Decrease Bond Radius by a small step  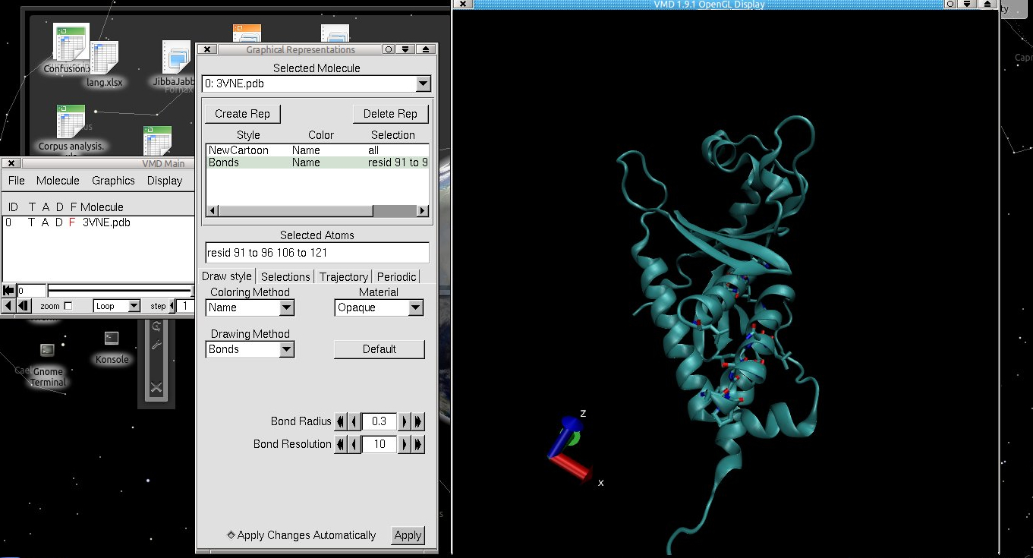point(354,421)
